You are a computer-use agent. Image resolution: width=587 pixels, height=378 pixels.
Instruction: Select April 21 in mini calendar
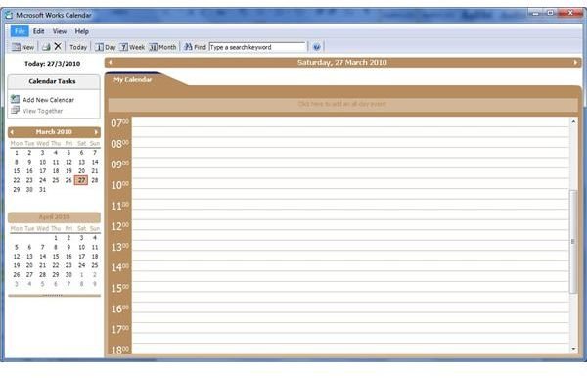(x=43, y=265)
